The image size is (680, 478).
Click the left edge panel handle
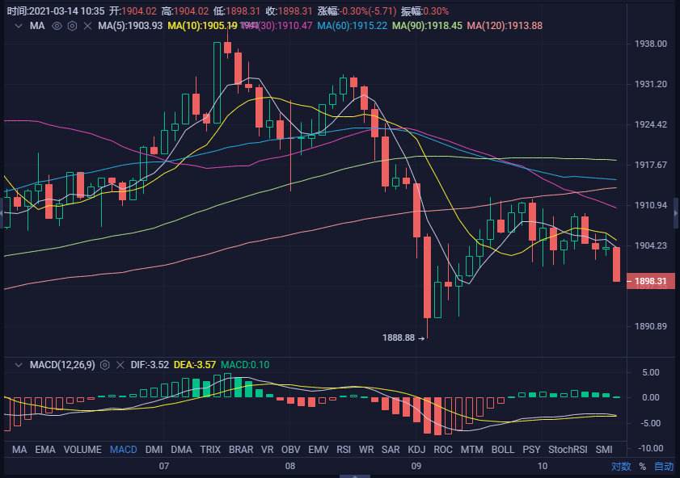coord(2,213)
